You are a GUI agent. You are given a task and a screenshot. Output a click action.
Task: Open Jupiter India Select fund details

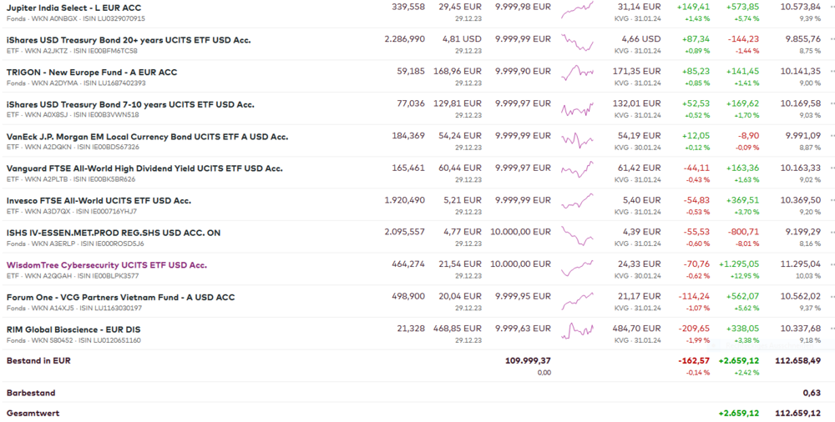pyautogui.click(x=74, y=8)
